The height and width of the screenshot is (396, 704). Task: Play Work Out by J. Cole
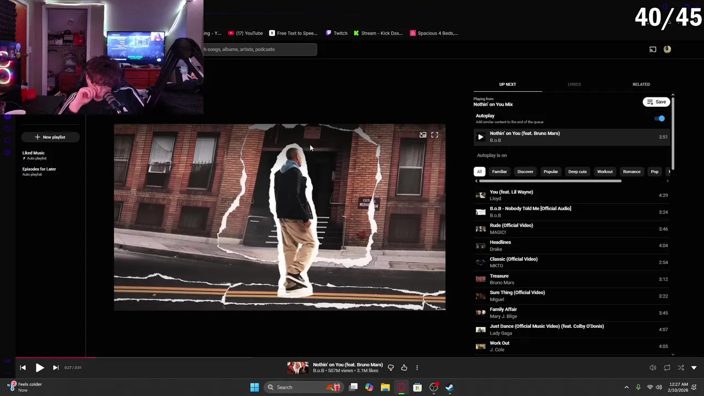point(572,346)
